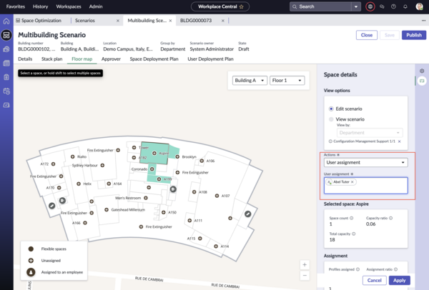
Task: Click the tabs overflow three-dots icon
Action: (423, 21)
